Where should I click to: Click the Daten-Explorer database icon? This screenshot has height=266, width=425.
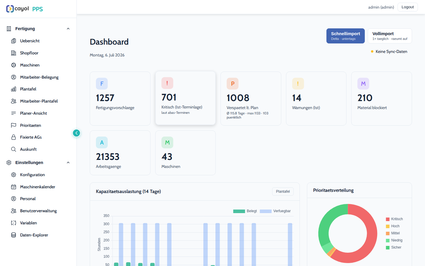14,235
